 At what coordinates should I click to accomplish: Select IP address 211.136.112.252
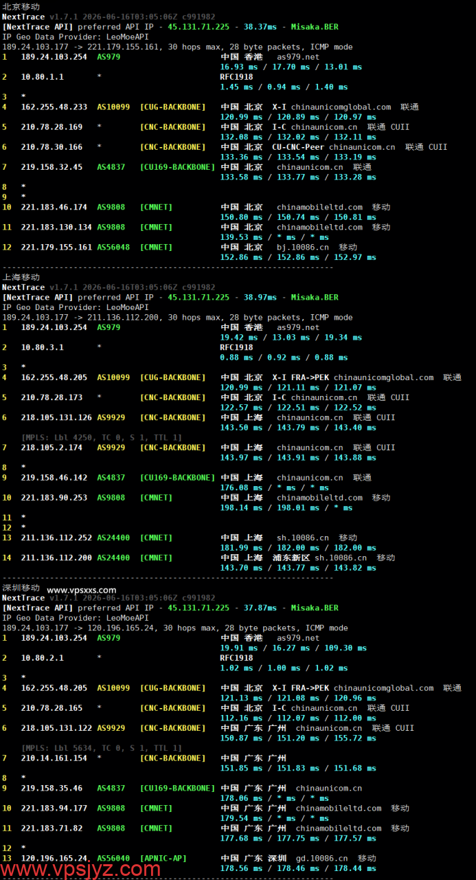(x=57, y=538)
